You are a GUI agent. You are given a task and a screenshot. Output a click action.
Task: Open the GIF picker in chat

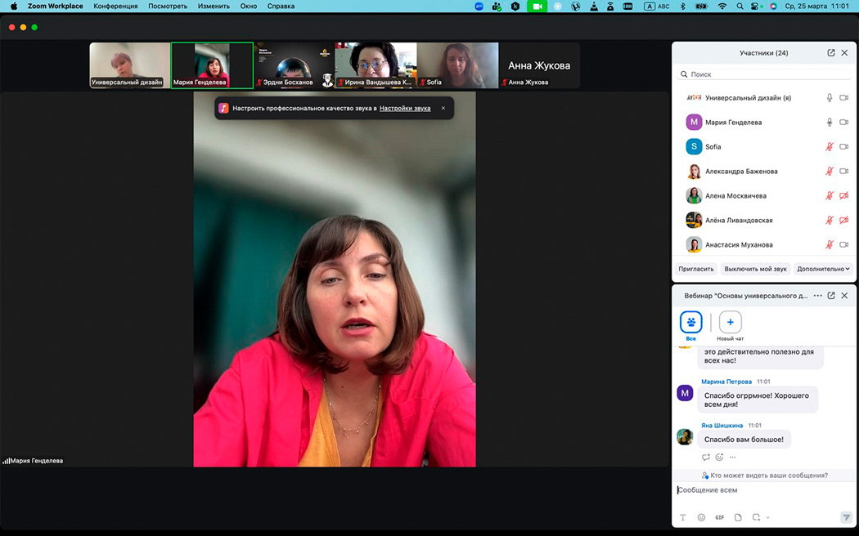click(720, 517)
